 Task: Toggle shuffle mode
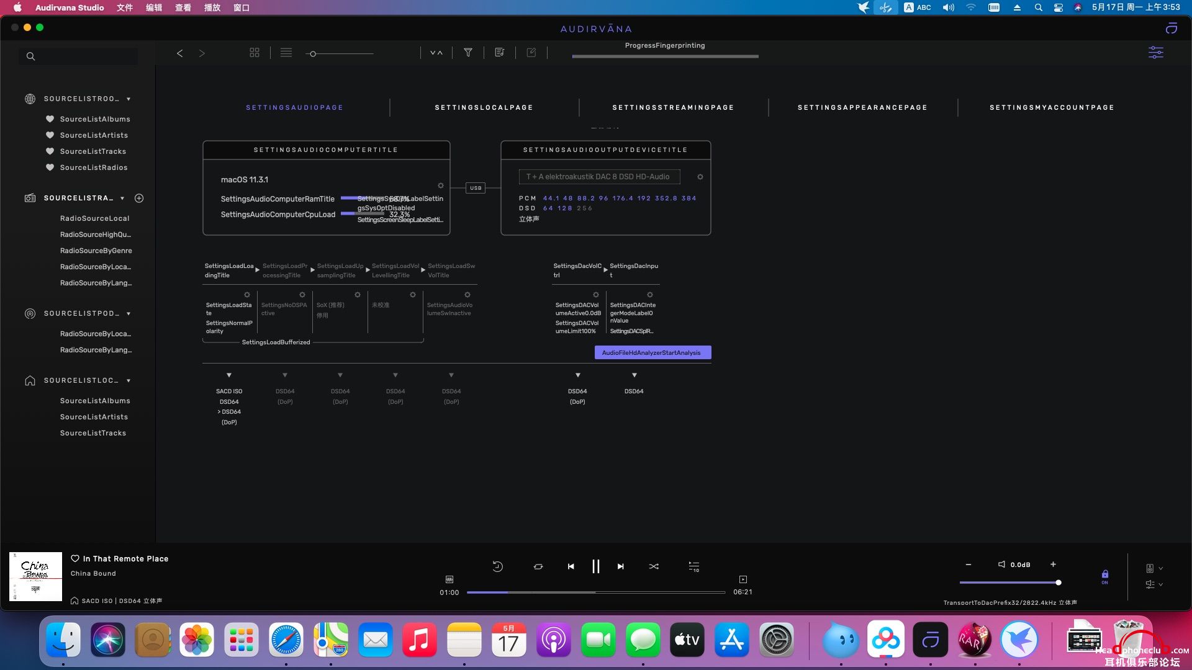654,566
